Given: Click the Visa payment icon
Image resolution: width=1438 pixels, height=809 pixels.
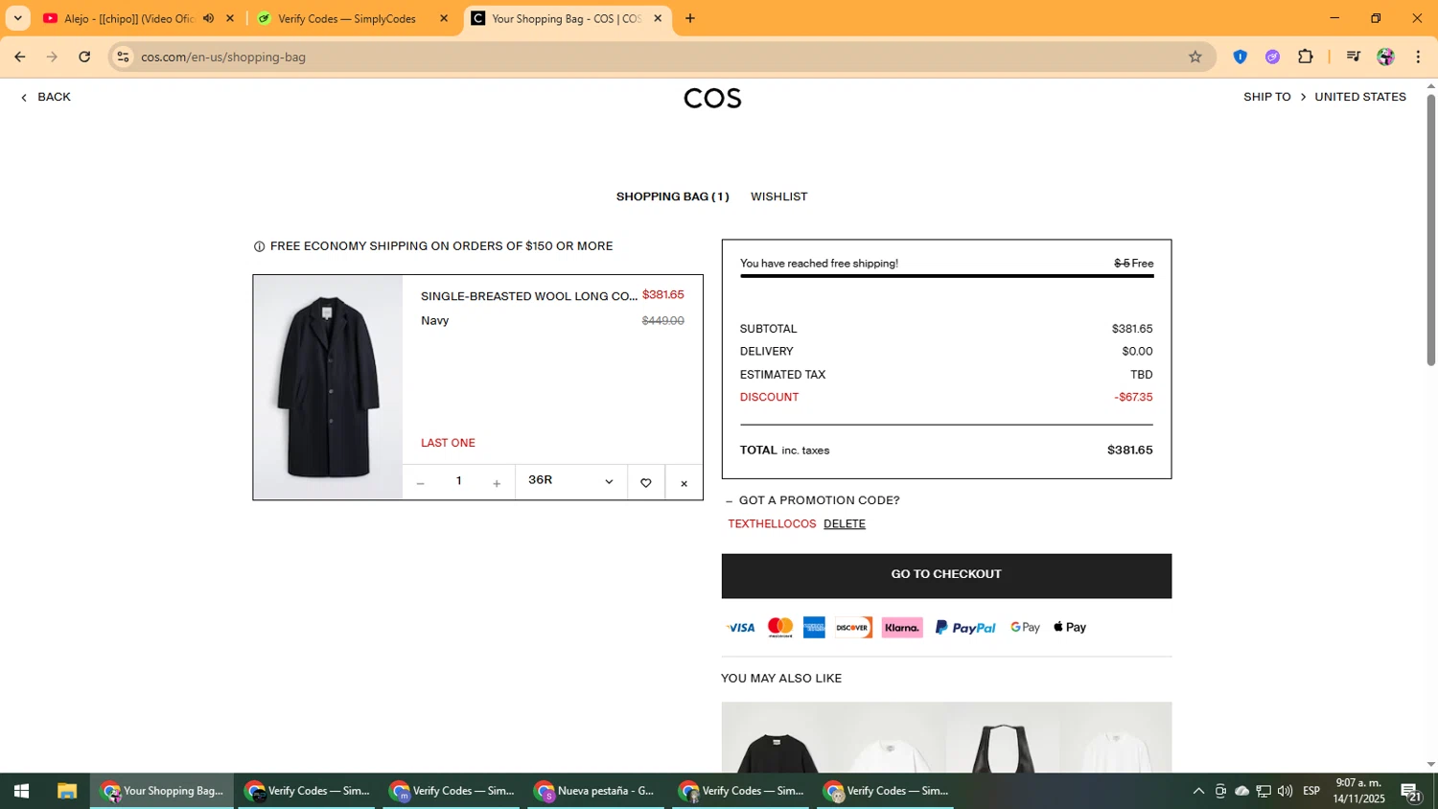Looking at the screenshot, I should pos(740,628).
